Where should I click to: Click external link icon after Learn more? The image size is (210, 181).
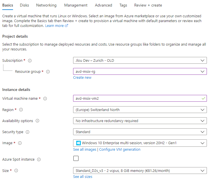(x=66, y=25)
